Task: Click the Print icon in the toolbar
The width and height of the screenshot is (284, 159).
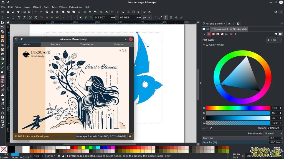Action: click(18, 12)
